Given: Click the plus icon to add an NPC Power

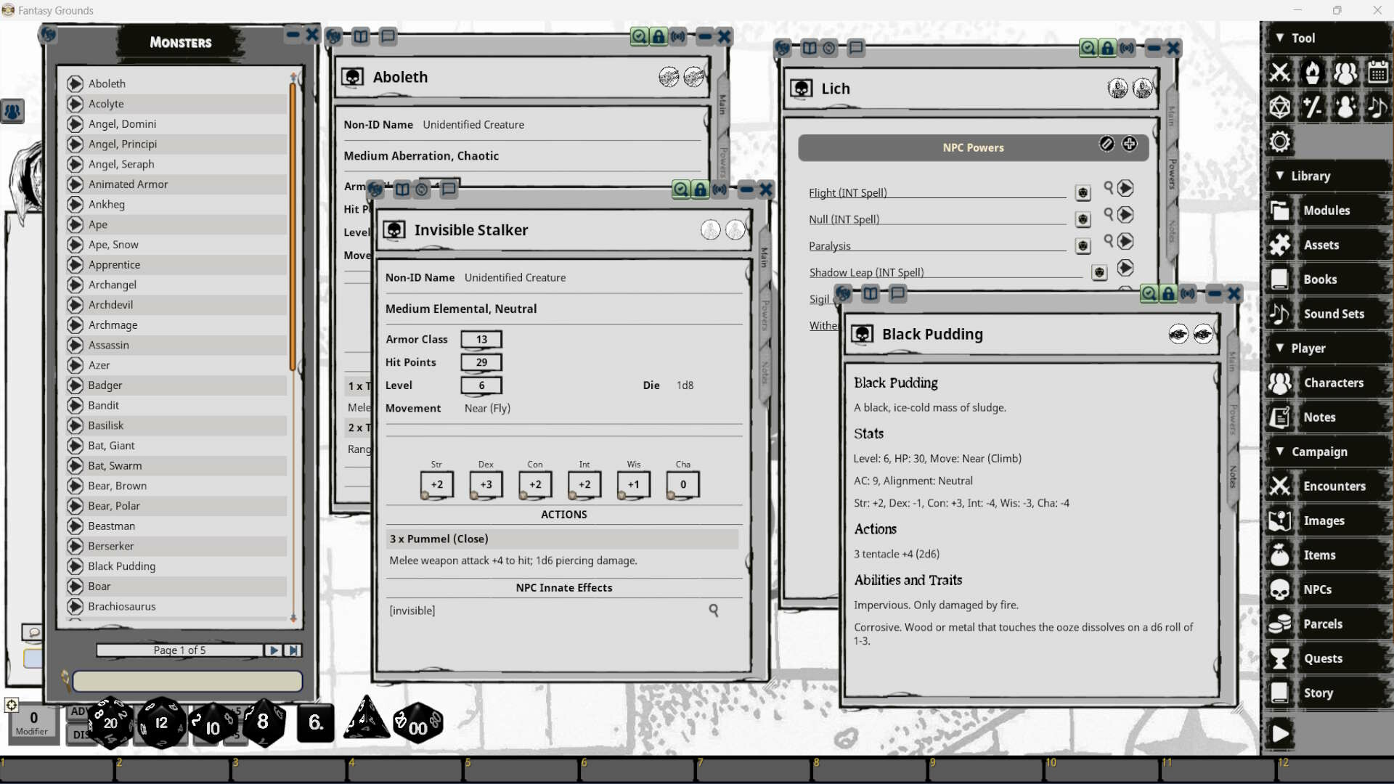Looking at the screenshot, I should click(1130, 144).
